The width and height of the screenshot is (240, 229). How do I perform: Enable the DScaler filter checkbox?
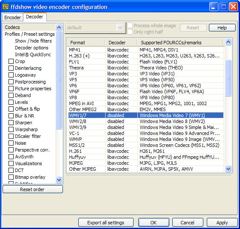coord(11,136)
